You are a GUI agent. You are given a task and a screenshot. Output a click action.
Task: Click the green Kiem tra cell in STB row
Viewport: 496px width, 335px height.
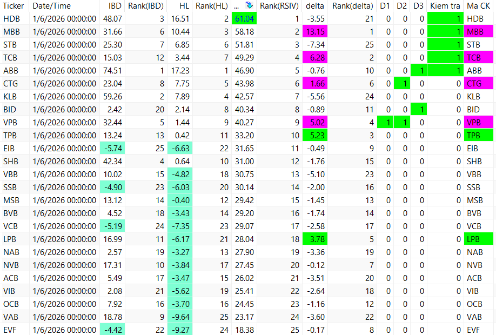(445, 45)
